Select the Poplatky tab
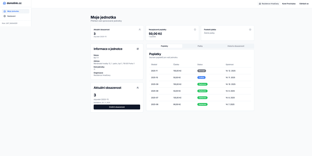The image size is (312, 156). (164, 46)
